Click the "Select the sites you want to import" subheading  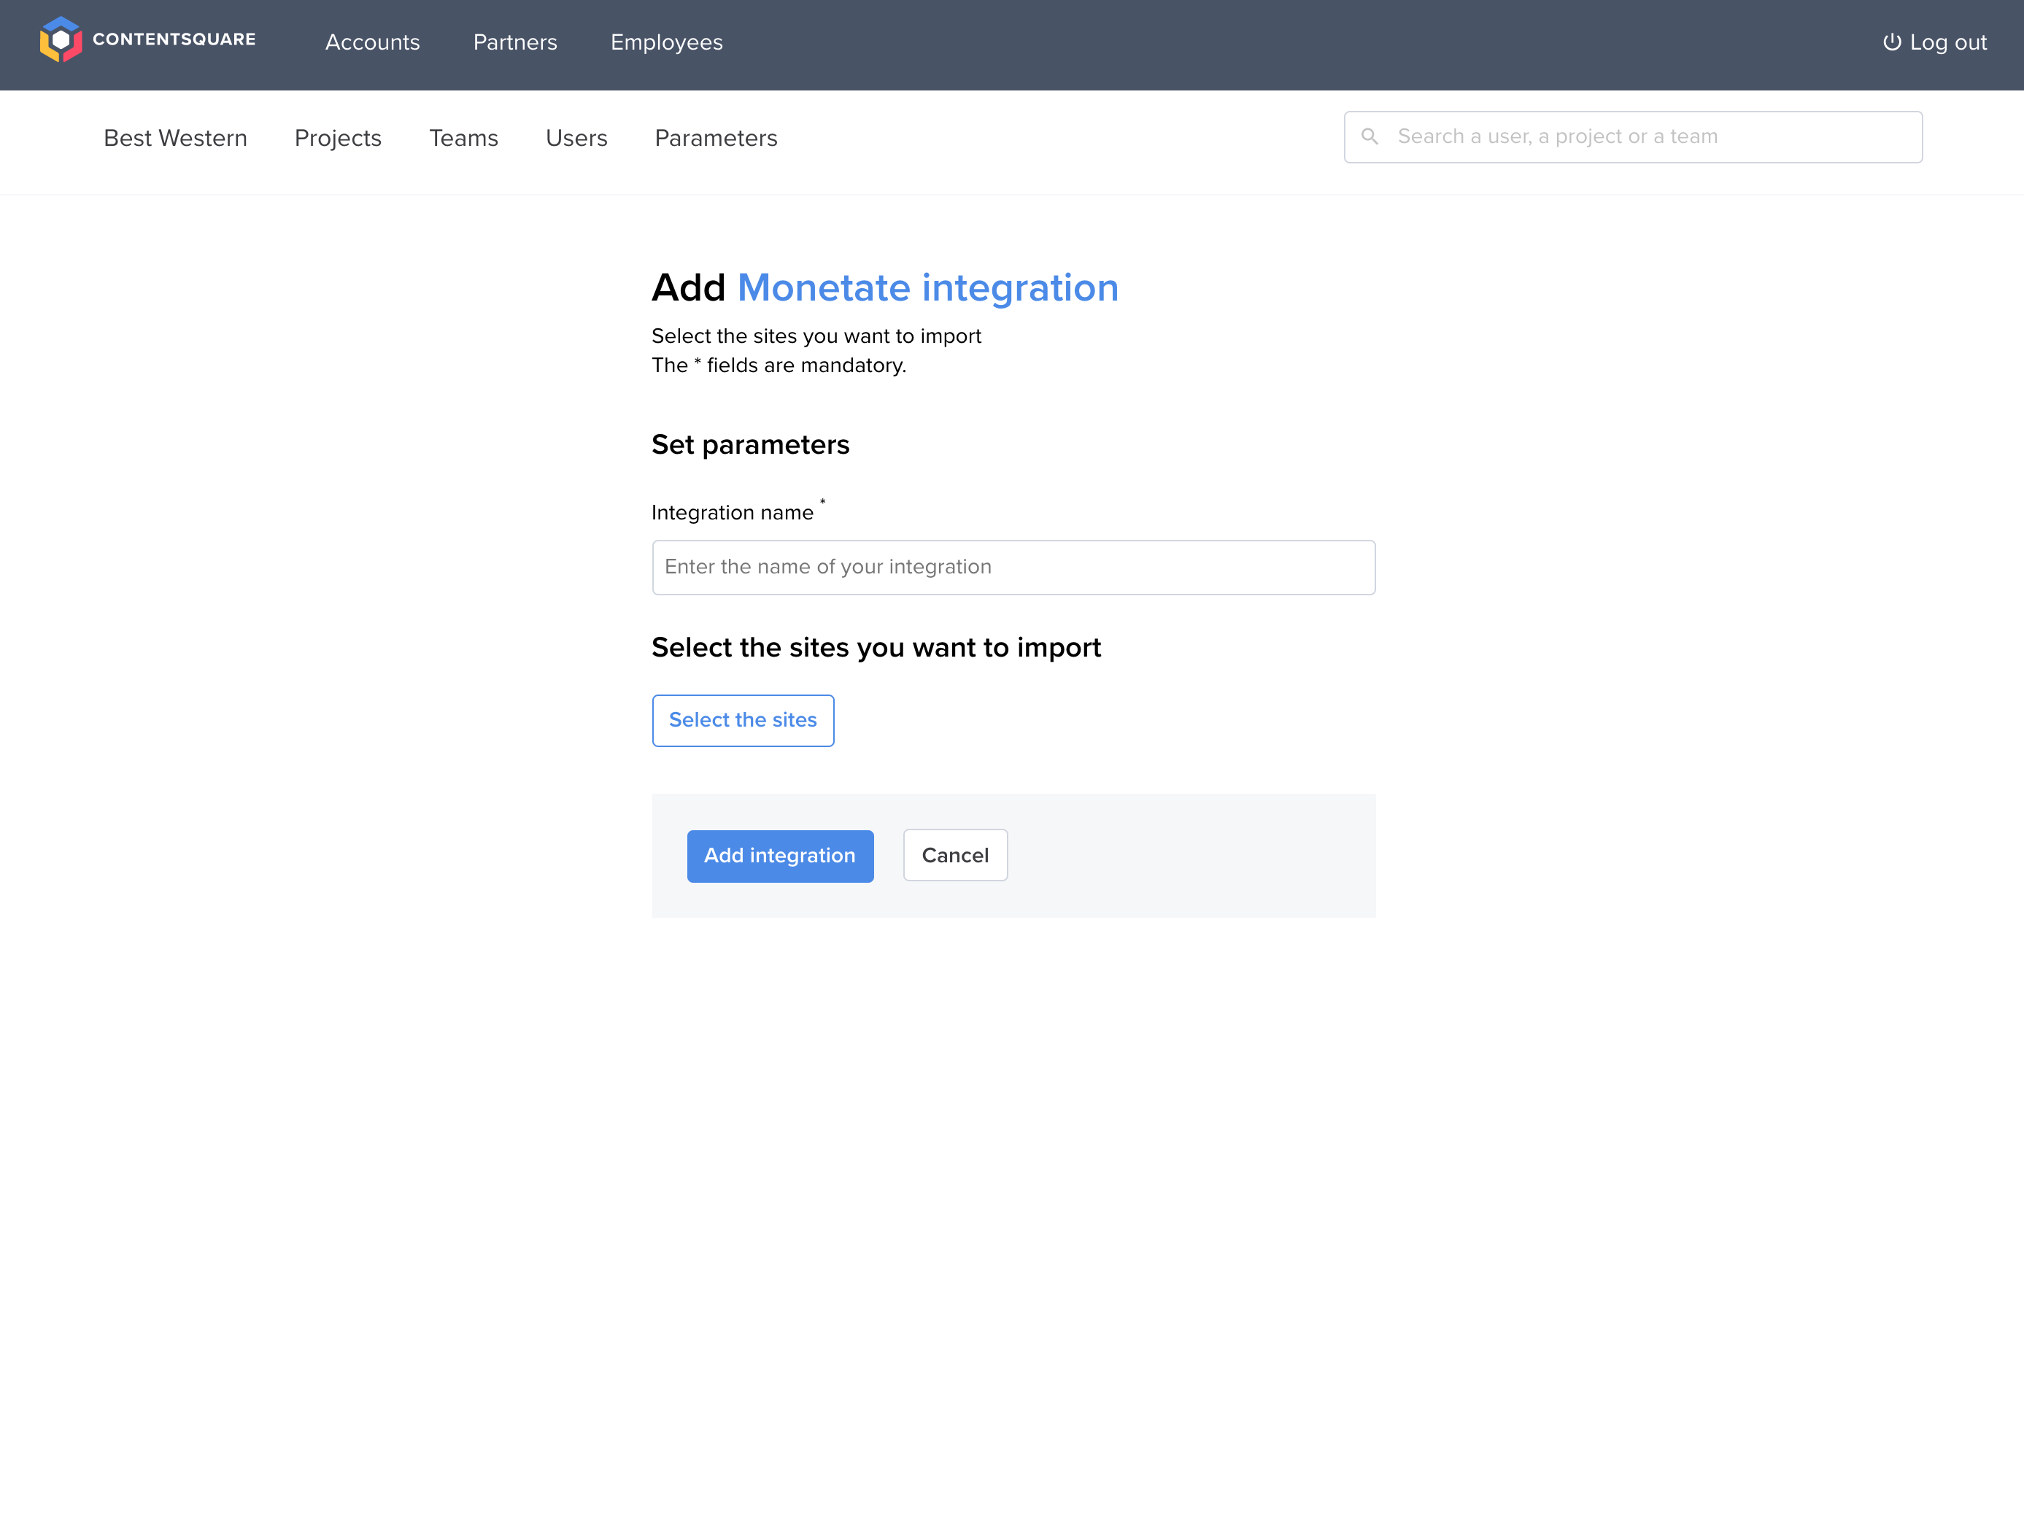click(x=876, y=648)
